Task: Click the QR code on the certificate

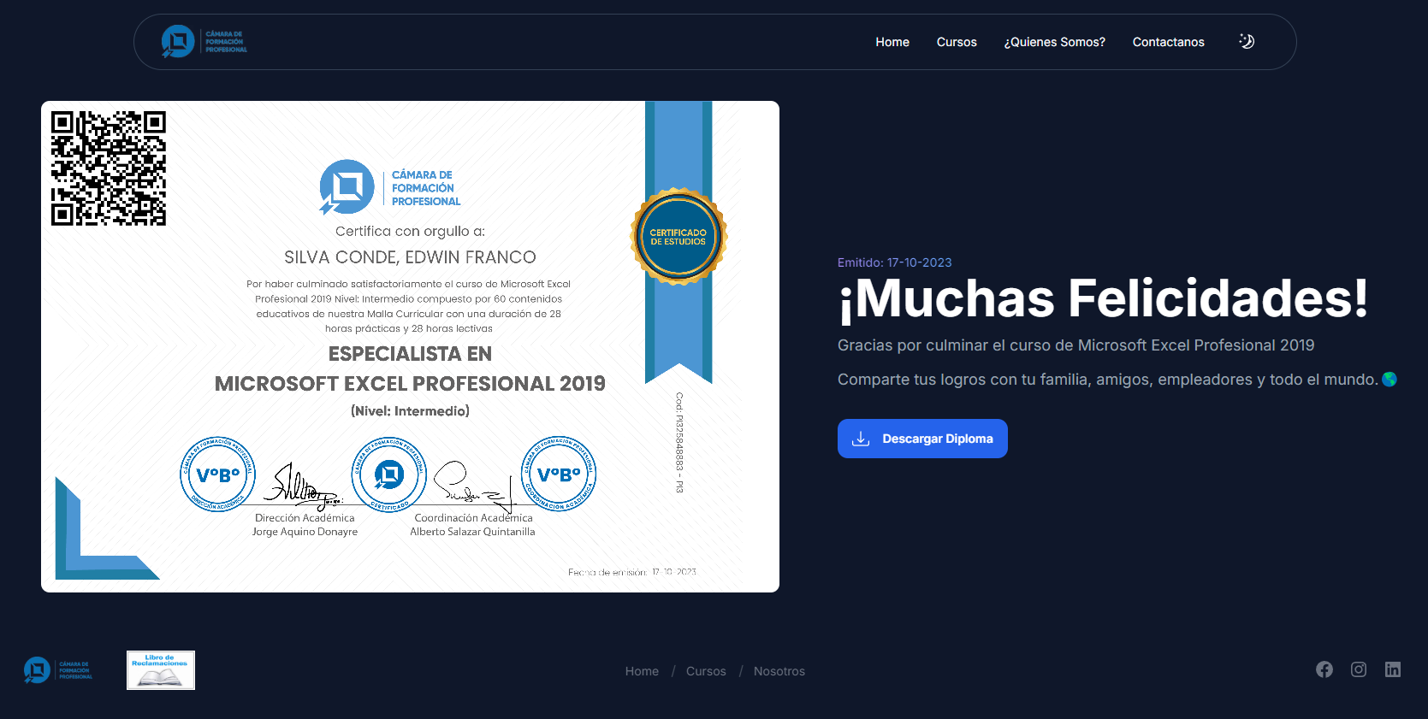Action: [x=109, y=168]
